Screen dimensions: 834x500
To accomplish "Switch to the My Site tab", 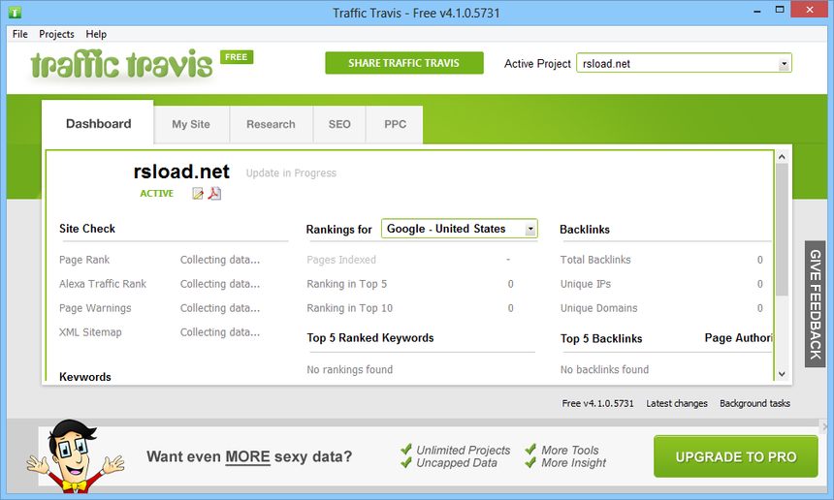I will [x=191, y=124].
